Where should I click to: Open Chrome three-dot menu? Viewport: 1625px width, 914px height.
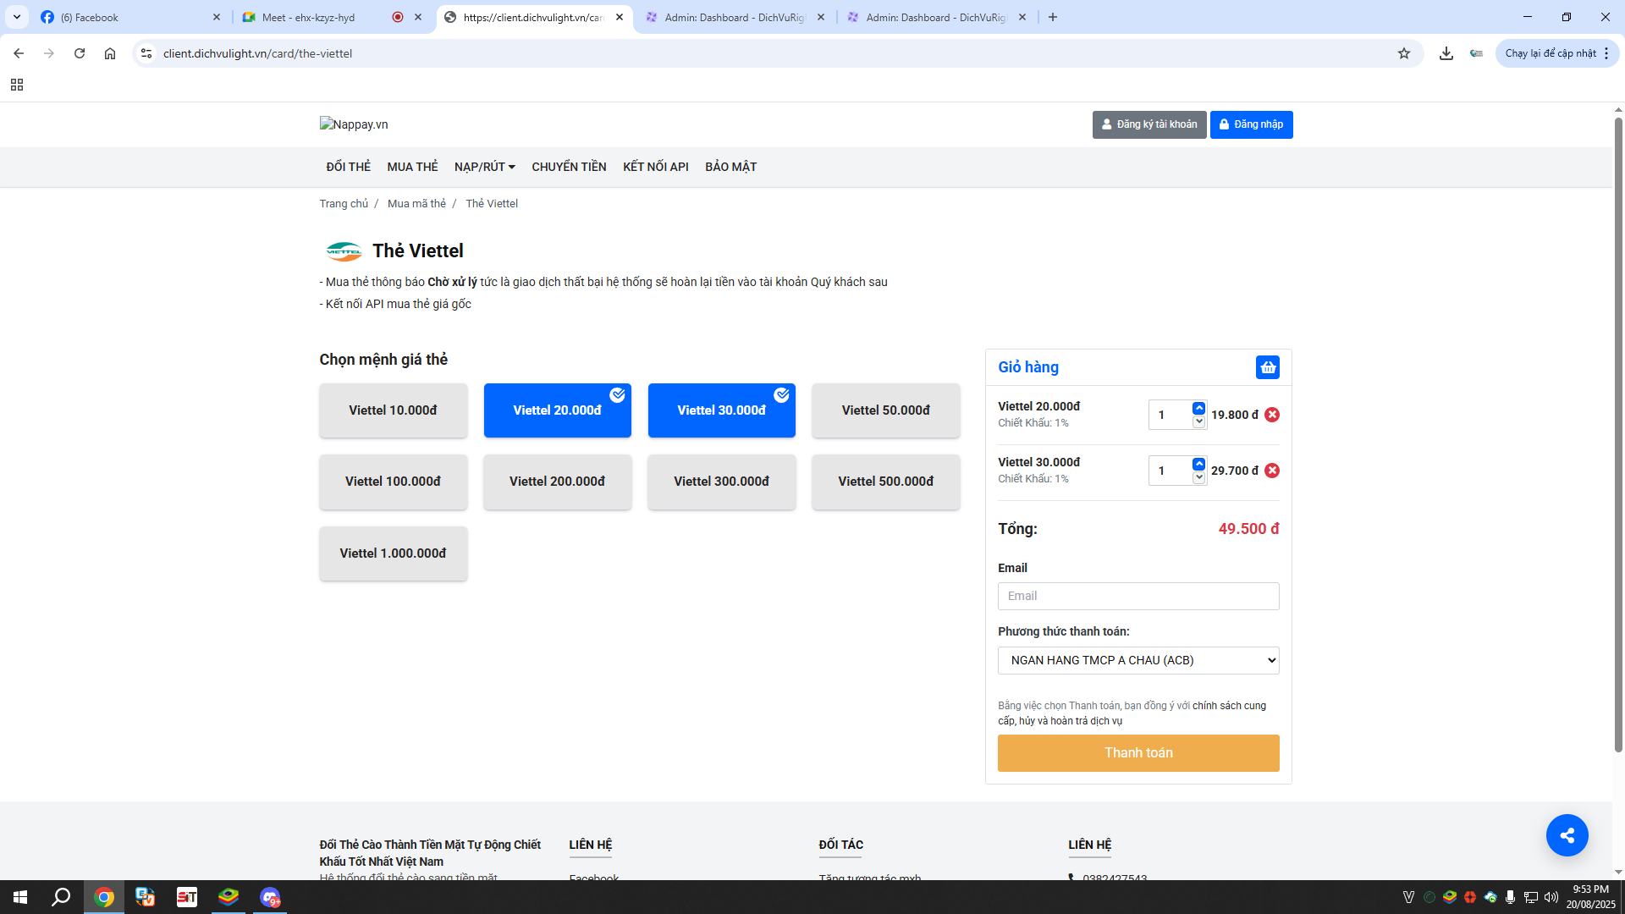pos(1606,53)
